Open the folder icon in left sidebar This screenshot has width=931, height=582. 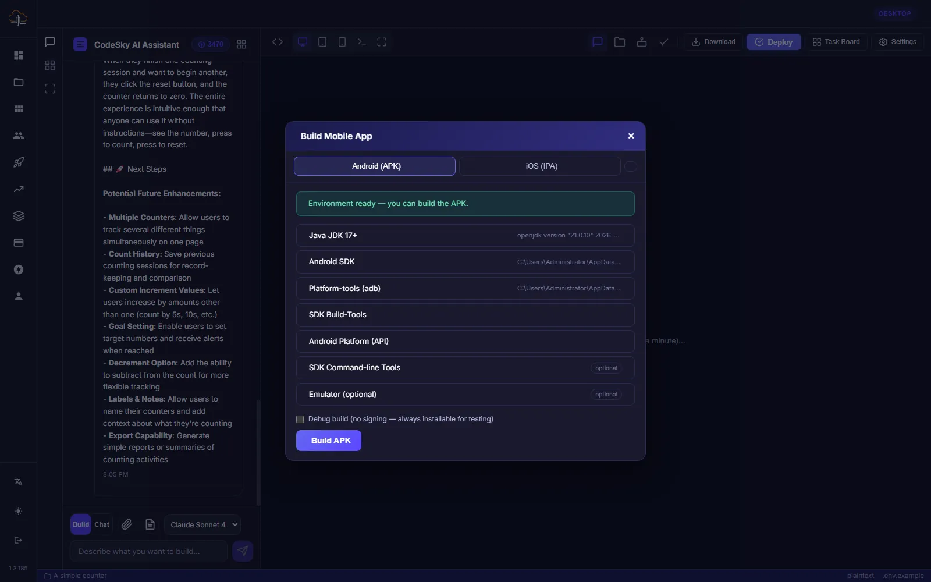pos(19,82)
